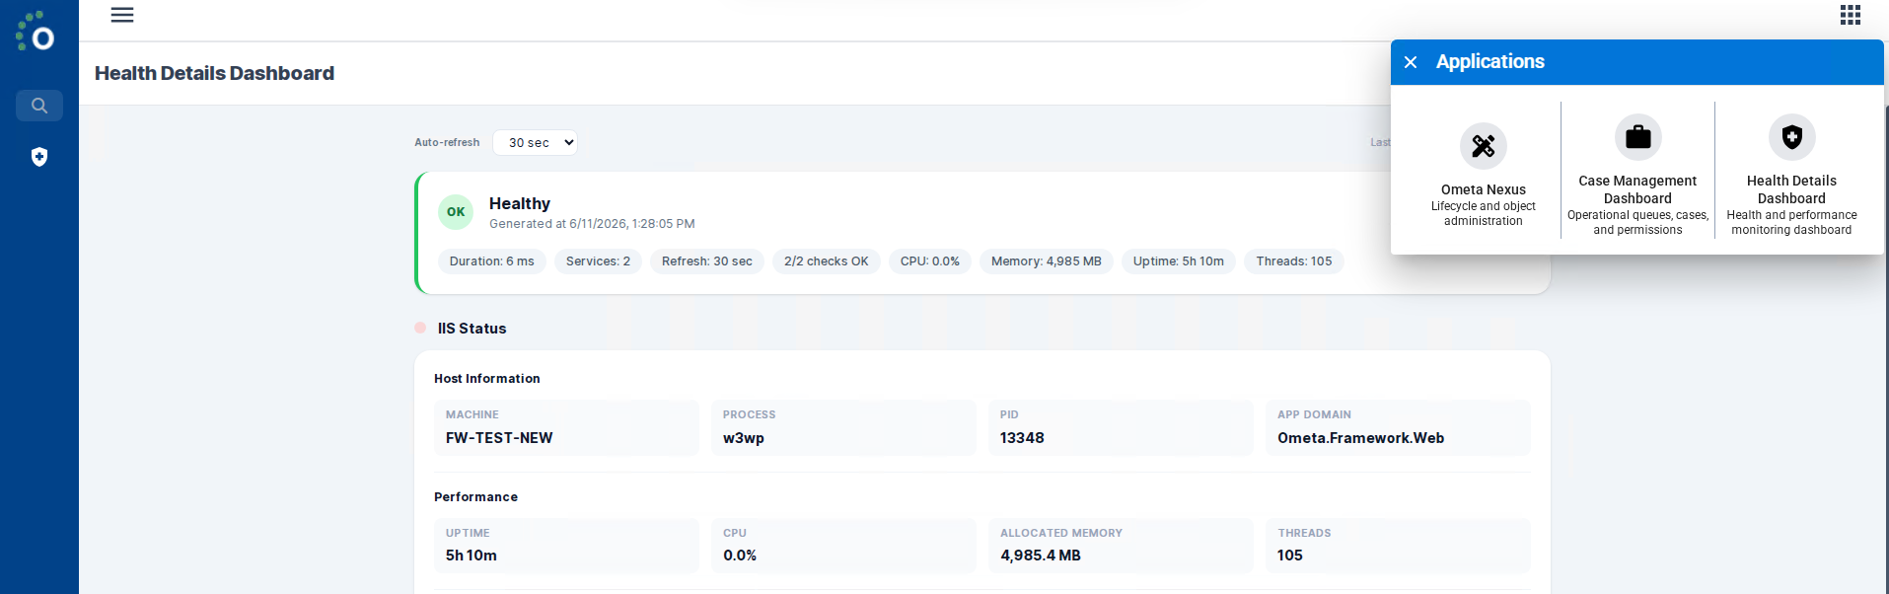Open the sidebar search button
This screenshot has width=1889, height=594.
pyautogui.click(x=39, y=106)
